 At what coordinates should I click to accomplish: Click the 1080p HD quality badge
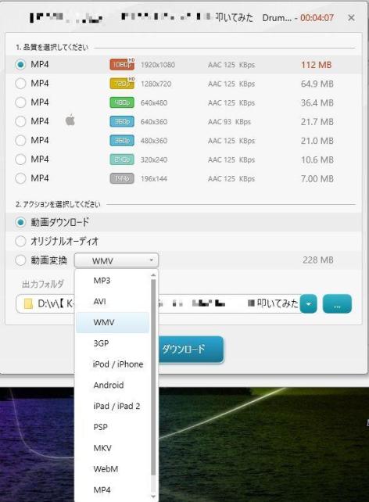(122, 64)
